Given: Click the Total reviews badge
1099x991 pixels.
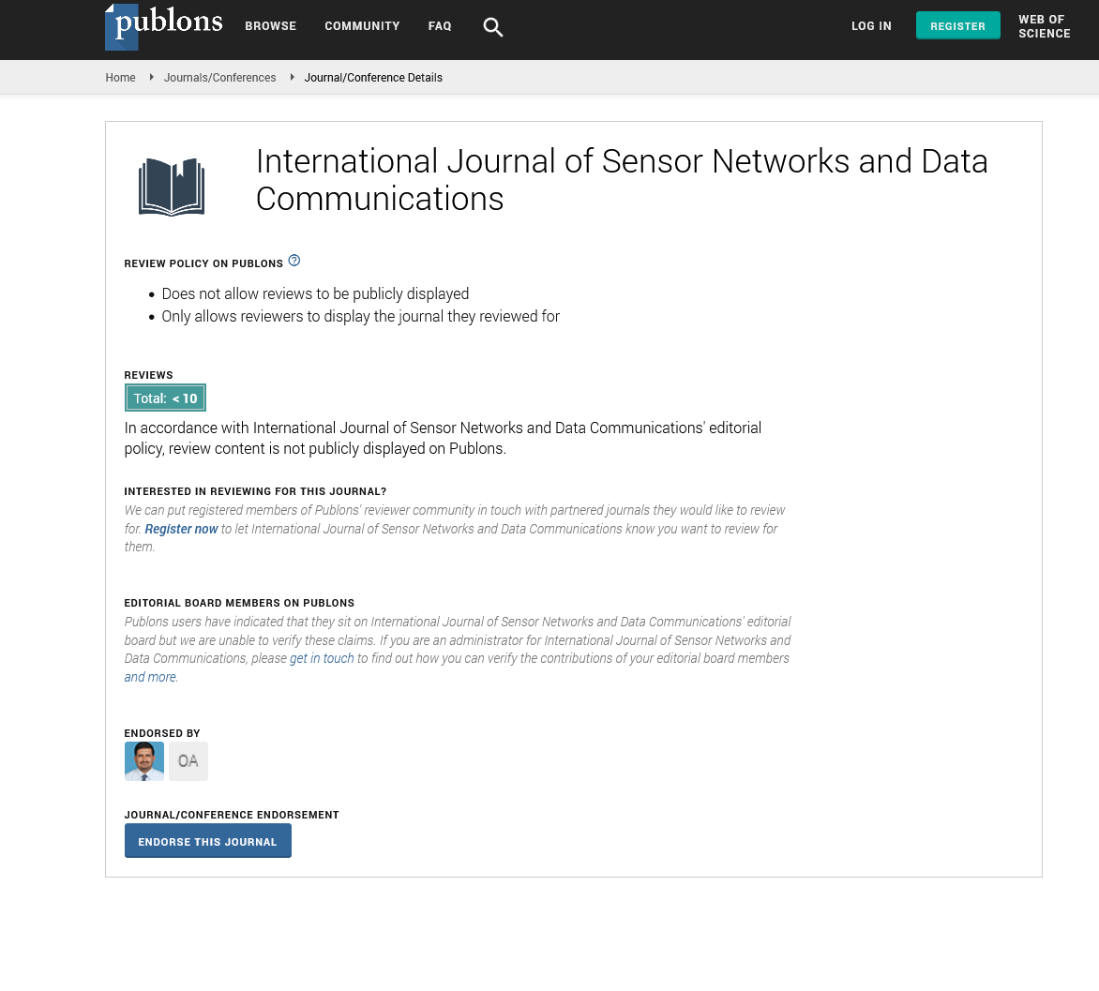Looking at the screenshot, I should click(165, 398).
